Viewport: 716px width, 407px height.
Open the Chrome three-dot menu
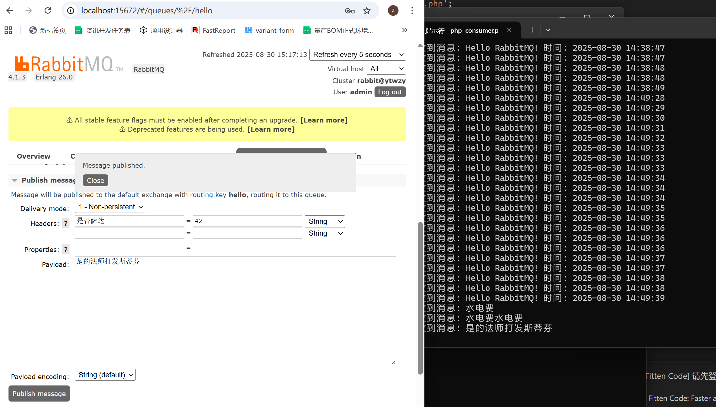point(412,11)
